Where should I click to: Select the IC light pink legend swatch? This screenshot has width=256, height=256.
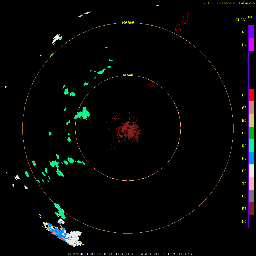(x=251, y=183)
